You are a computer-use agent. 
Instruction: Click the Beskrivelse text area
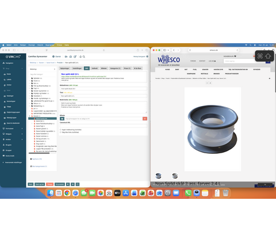(x=103, y=107)
